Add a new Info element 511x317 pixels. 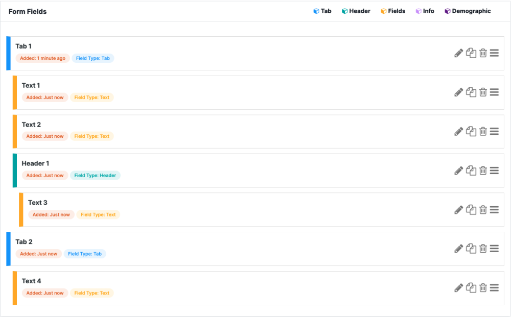(425, 11)
